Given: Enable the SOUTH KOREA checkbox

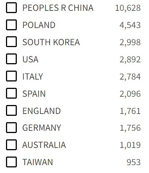Looking at the screenshot, I should pyautogui.click(x=11, y=42).
